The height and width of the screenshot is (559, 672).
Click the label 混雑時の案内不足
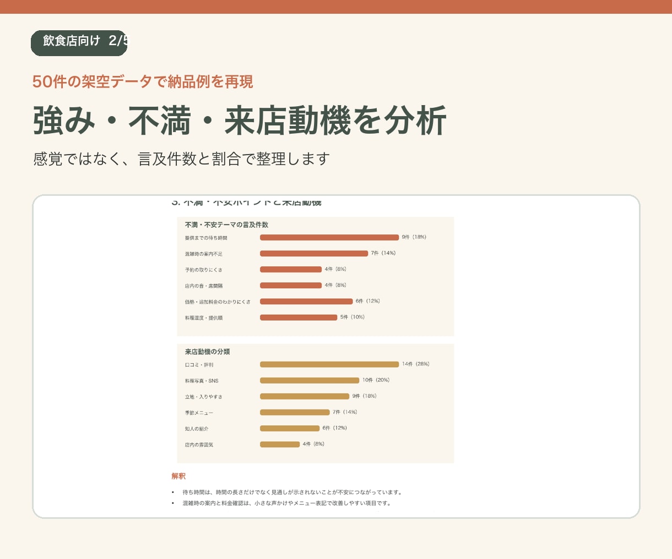pyautogui.click(x=204, y=254)
